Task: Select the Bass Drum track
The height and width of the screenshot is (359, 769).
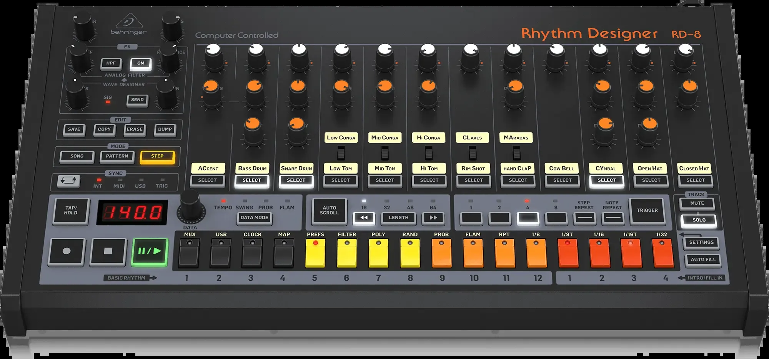Action: coord(252,180)
